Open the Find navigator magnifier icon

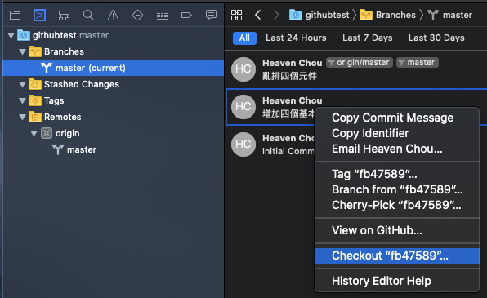click(88, 15)
